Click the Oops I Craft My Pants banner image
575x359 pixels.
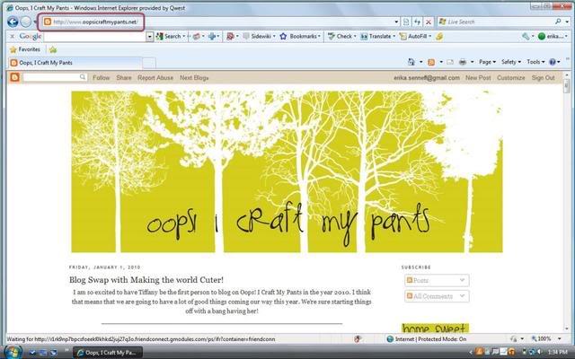(x=287, y=171)
